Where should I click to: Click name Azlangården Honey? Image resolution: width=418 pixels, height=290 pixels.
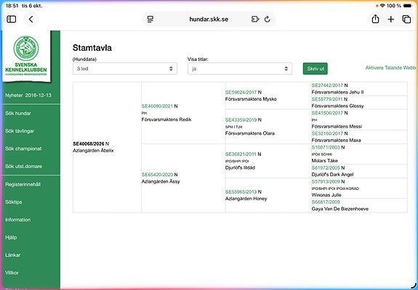246,199
